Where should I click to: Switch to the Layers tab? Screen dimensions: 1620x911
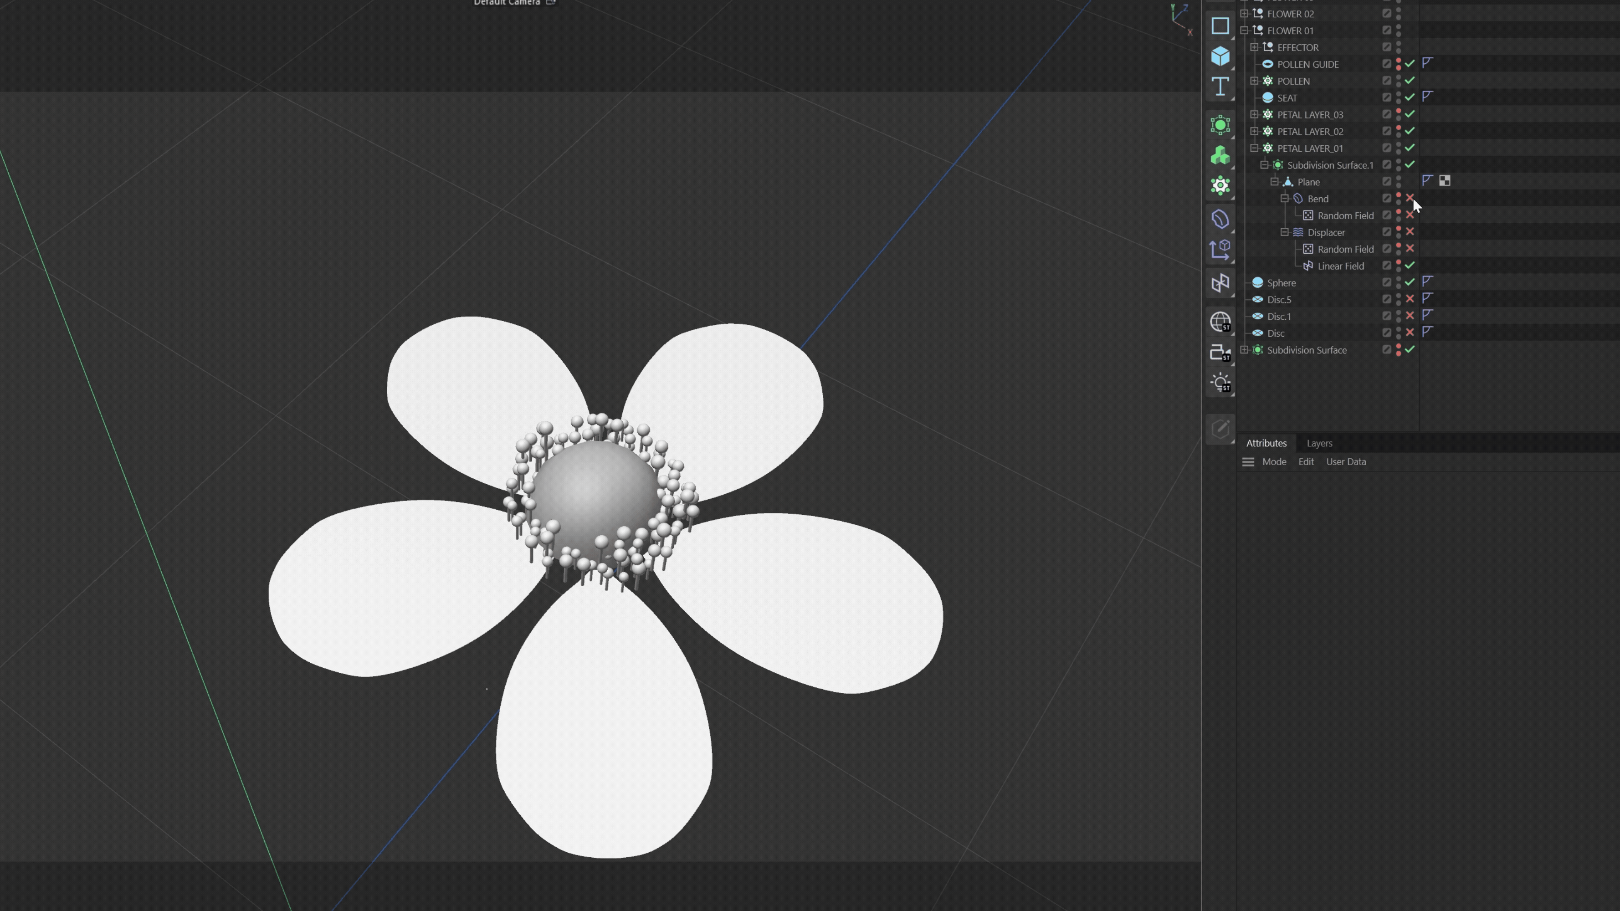pos(1319,443)
